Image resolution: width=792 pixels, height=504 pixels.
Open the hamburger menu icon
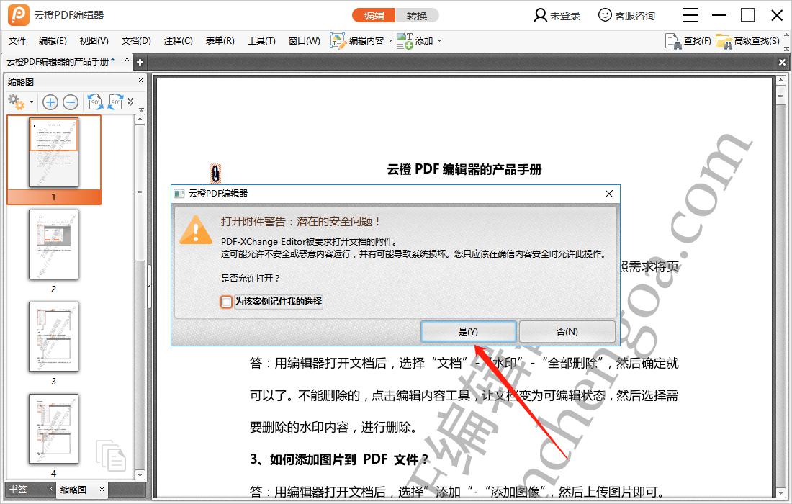(690, 15)
